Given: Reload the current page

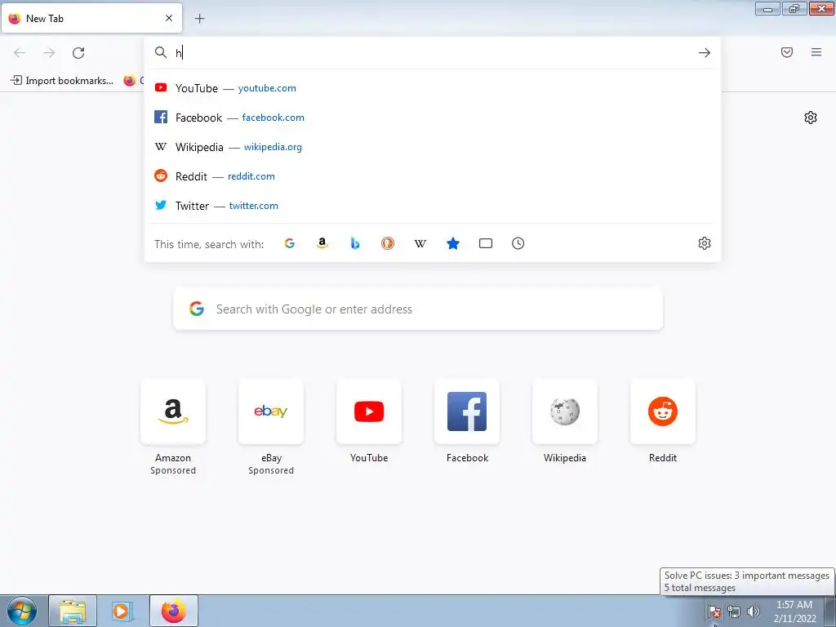Looking at the screenshot, I should click(78, 53).
